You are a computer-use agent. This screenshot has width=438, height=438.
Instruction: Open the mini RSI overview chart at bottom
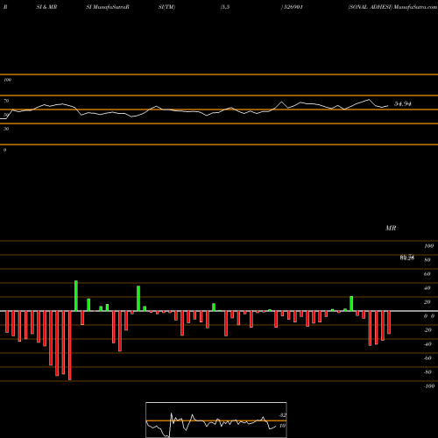pyautogui.click(x=216, y=420)
